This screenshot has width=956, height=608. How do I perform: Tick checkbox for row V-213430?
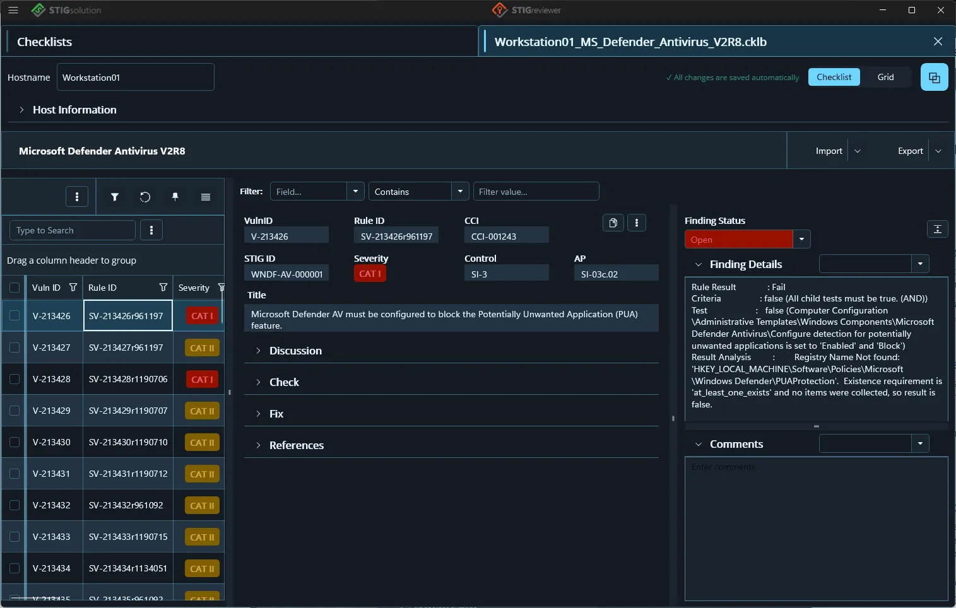[15, 442]
